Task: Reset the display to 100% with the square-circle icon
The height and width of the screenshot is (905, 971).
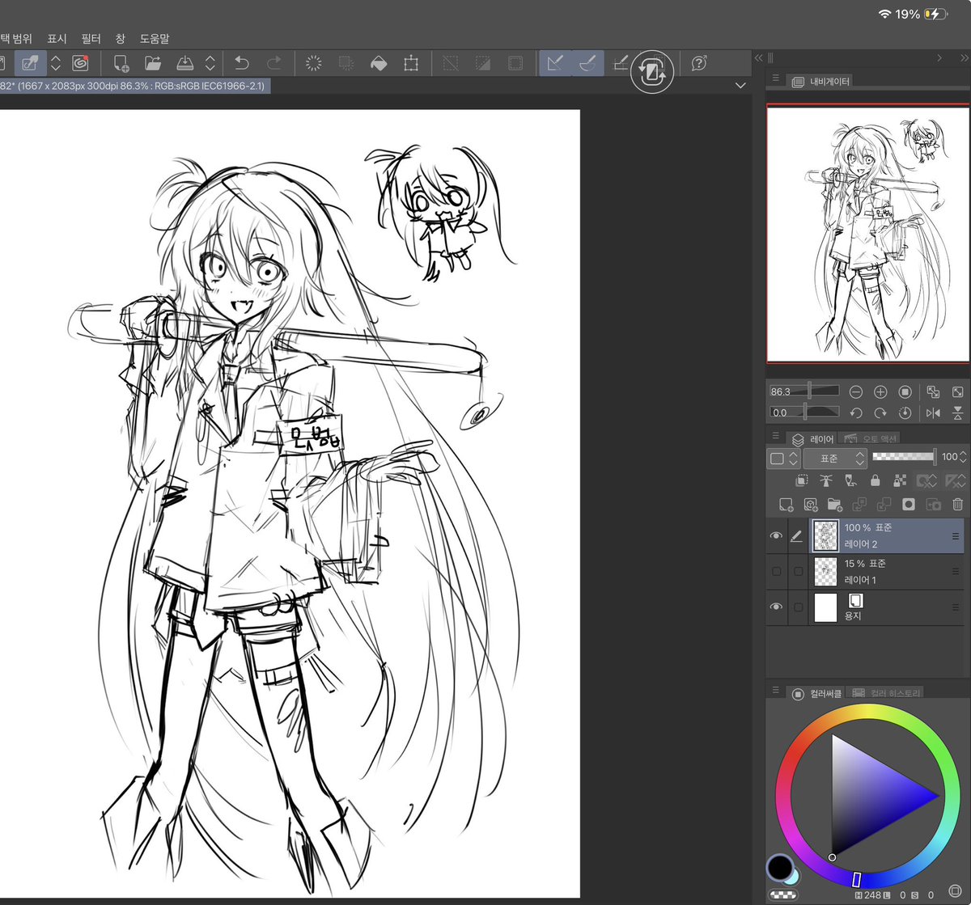Action: coord(905,391)
